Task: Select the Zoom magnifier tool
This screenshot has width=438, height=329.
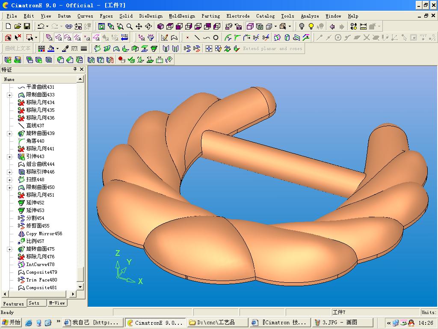Action: [129, 26]
